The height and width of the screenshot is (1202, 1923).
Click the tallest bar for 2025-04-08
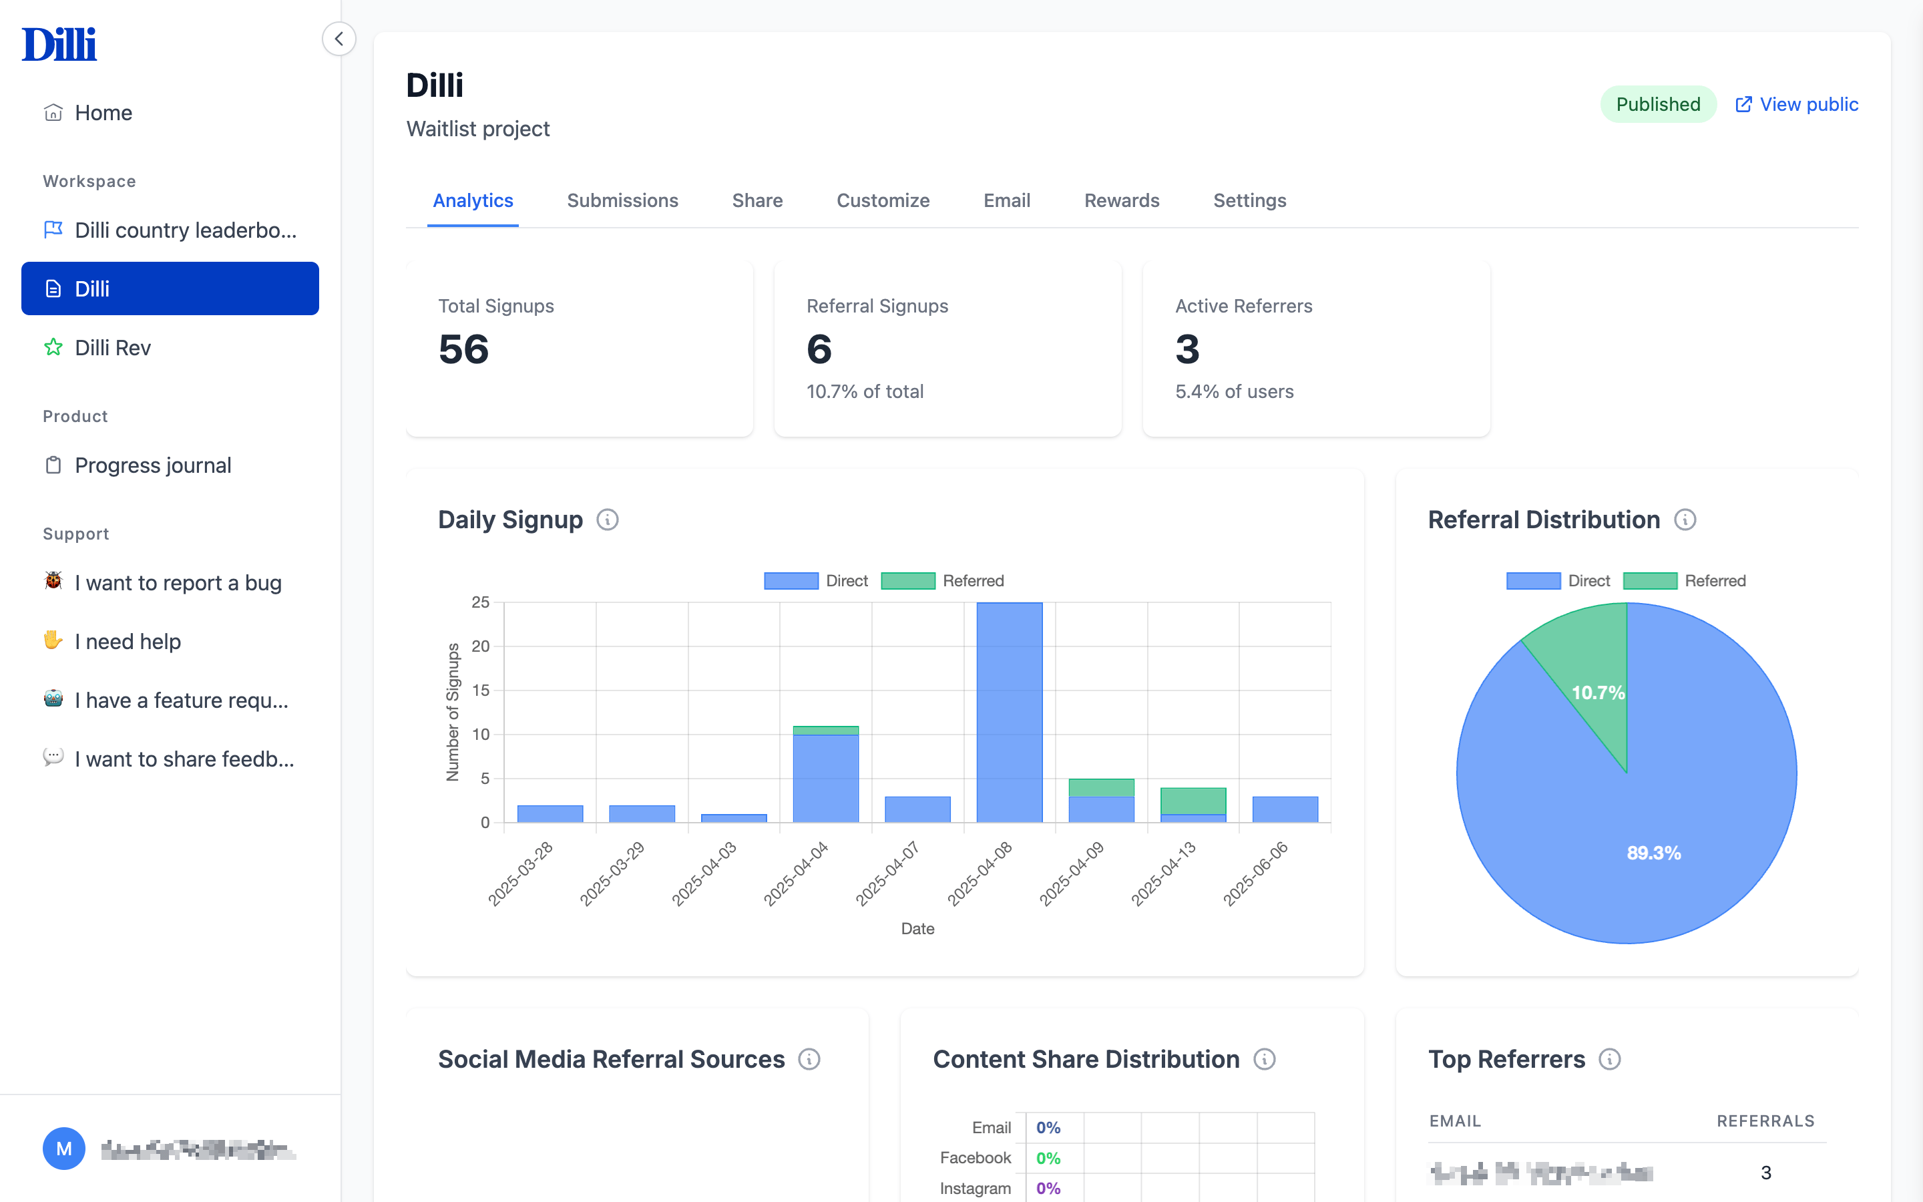[1009, 711]
